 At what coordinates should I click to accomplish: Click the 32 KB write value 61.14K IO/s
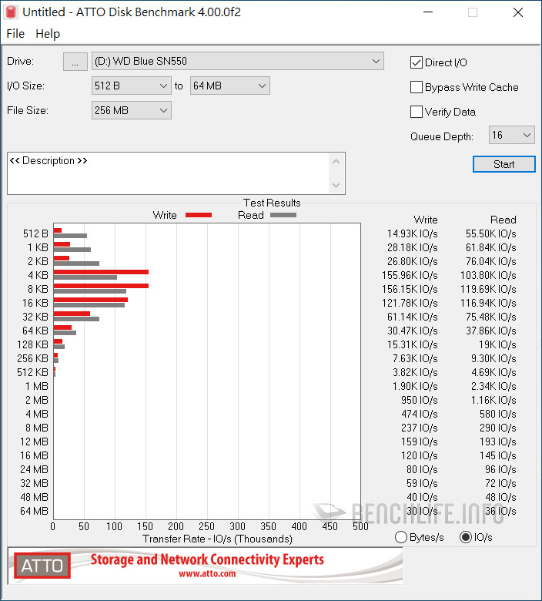point(412,317)
